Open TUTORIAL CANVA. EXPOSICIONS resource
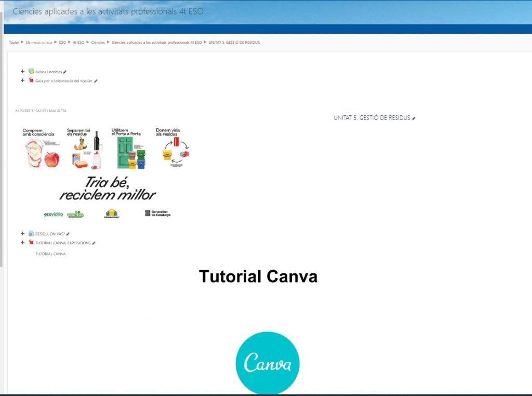 point(62,243)
